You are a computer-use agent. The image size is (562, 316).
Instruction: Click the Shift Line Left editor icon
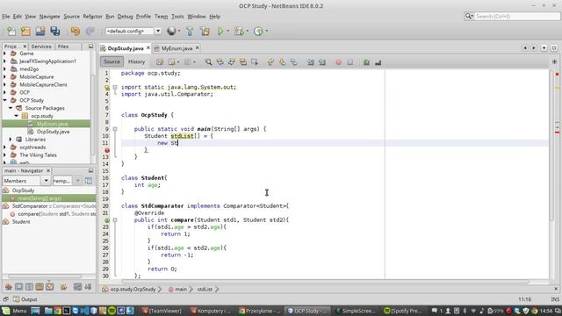pyautogui.click(x=310, y=62)
